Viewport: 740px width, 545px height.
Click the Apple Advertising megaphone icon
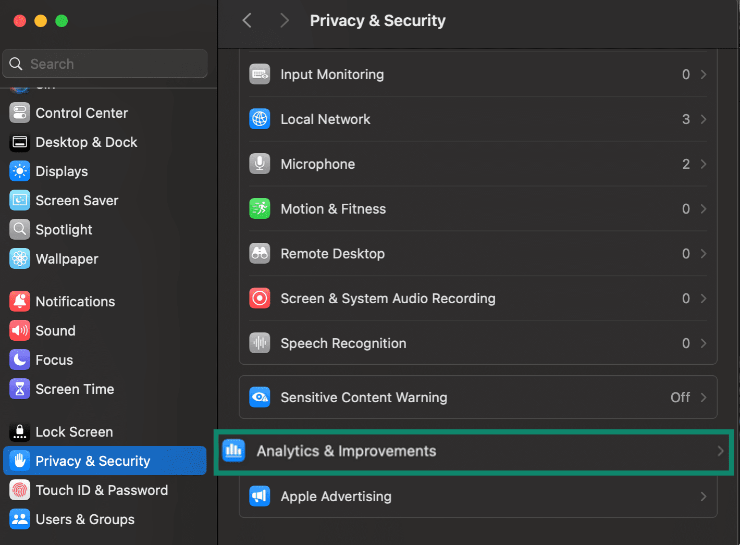pyautogui.click(x=260, y=496)
